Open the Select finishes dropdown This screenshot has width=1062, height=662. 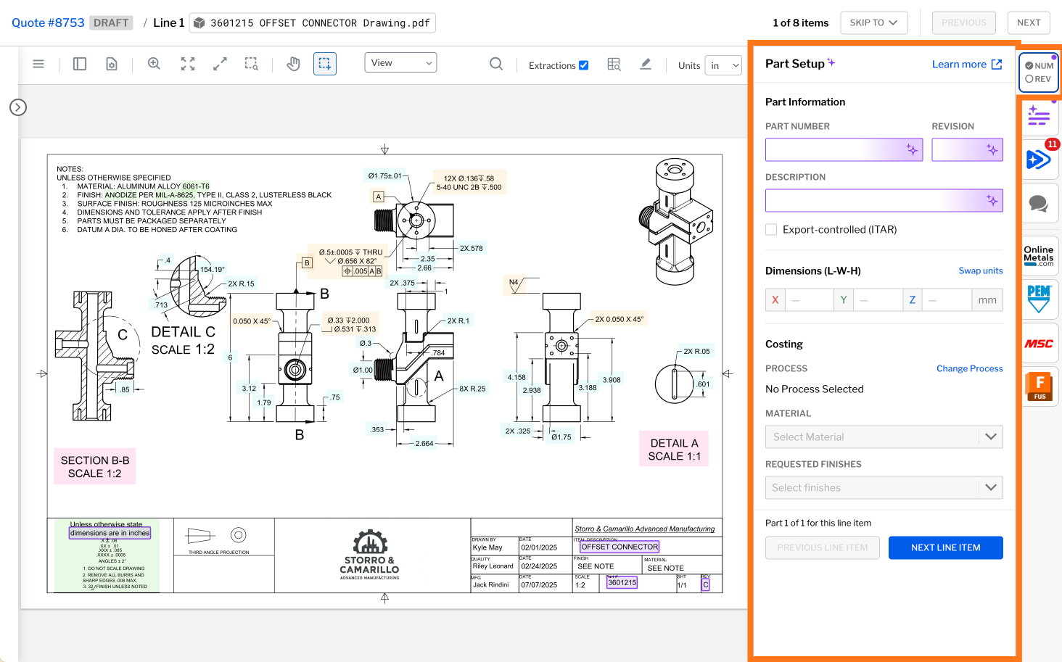pos(884,488)
